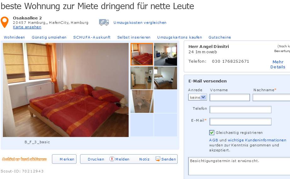Open the Wohnideen menu item
The image size is (290, 179).
tap(14, 37)
